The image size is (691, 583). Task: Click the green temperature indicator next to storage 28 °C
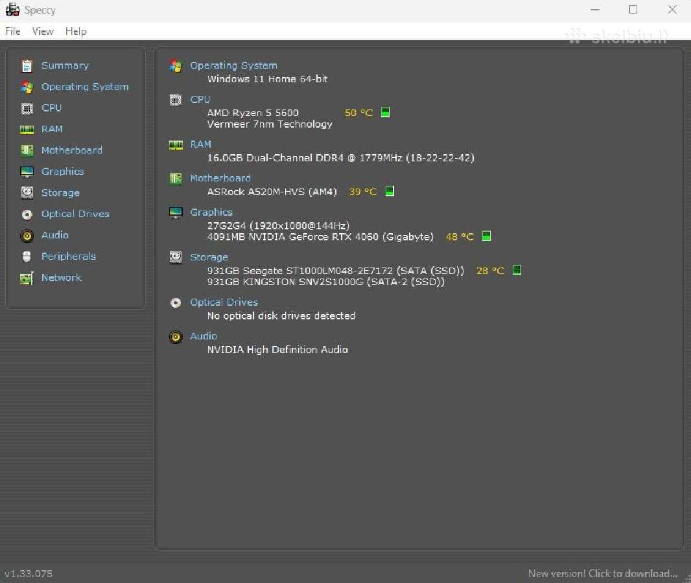tap(517, 270)
